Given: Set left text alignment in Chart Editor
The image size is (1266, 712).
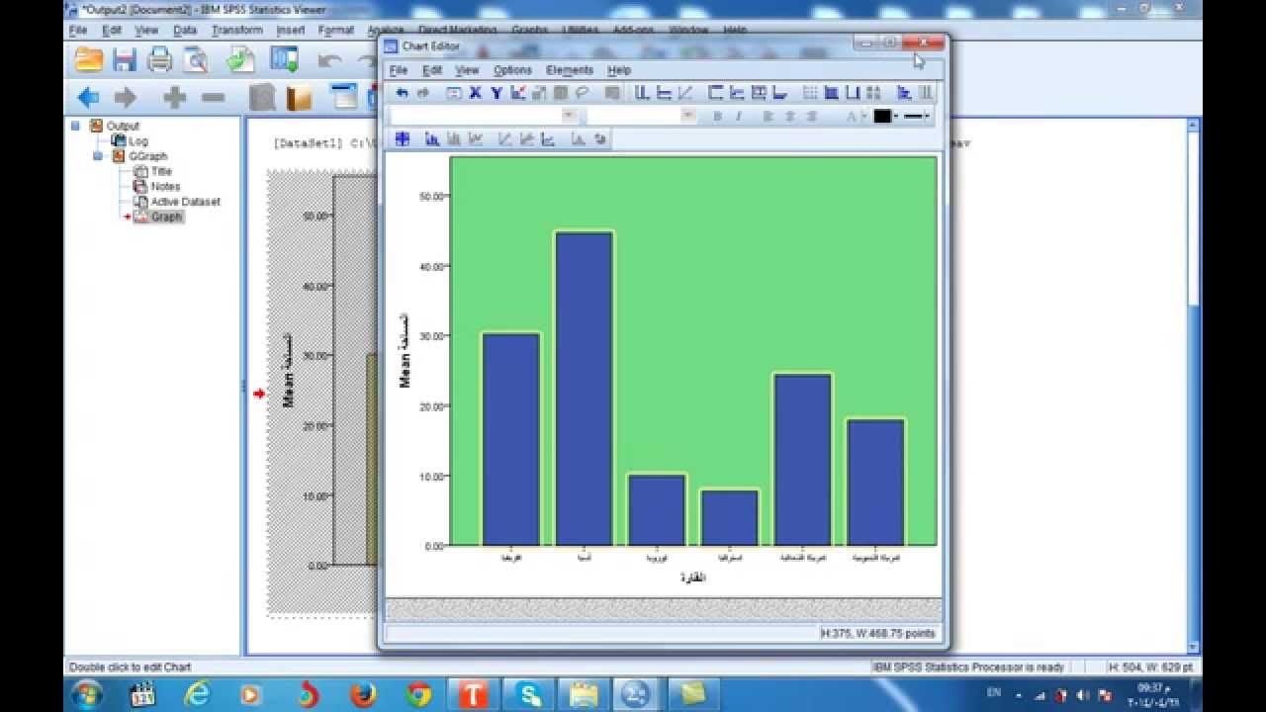Looking at the screenshot, I should click(x=769, y=116).
